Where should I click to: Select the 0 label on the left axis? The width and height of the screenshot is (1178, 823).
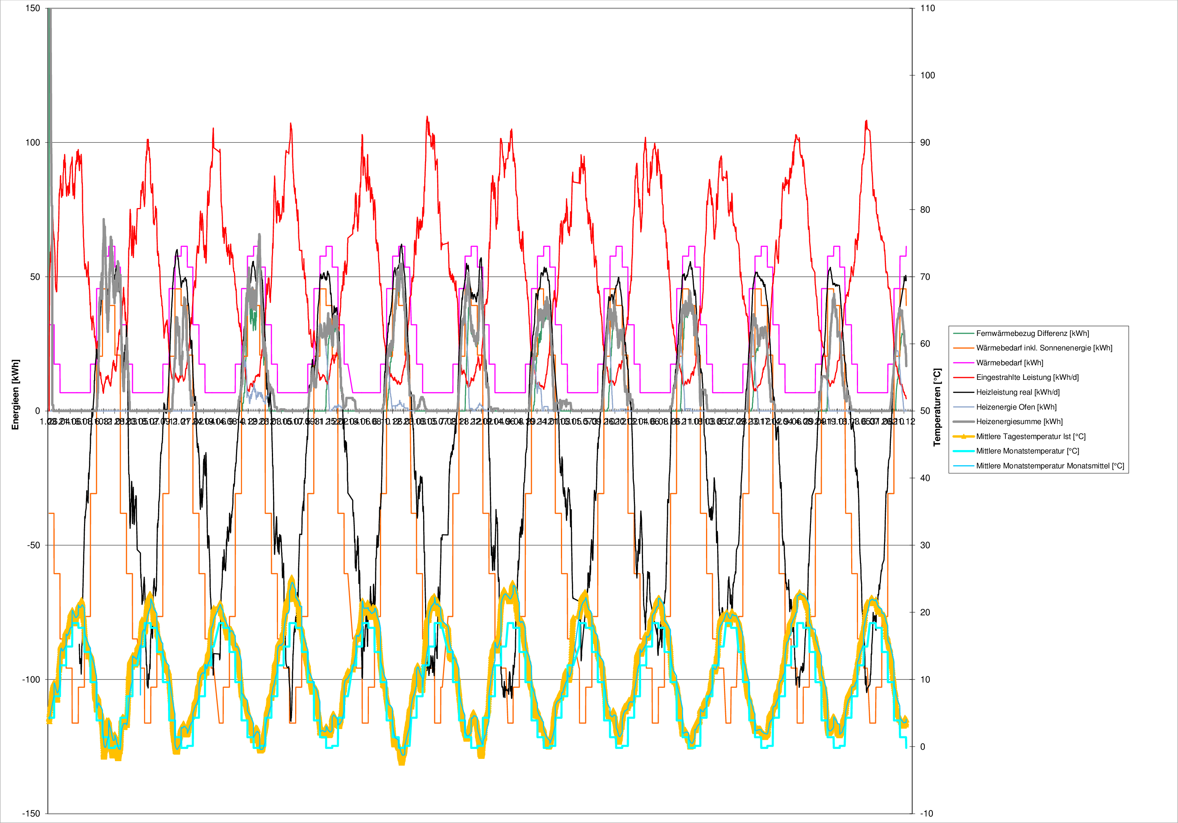(37, 411)
